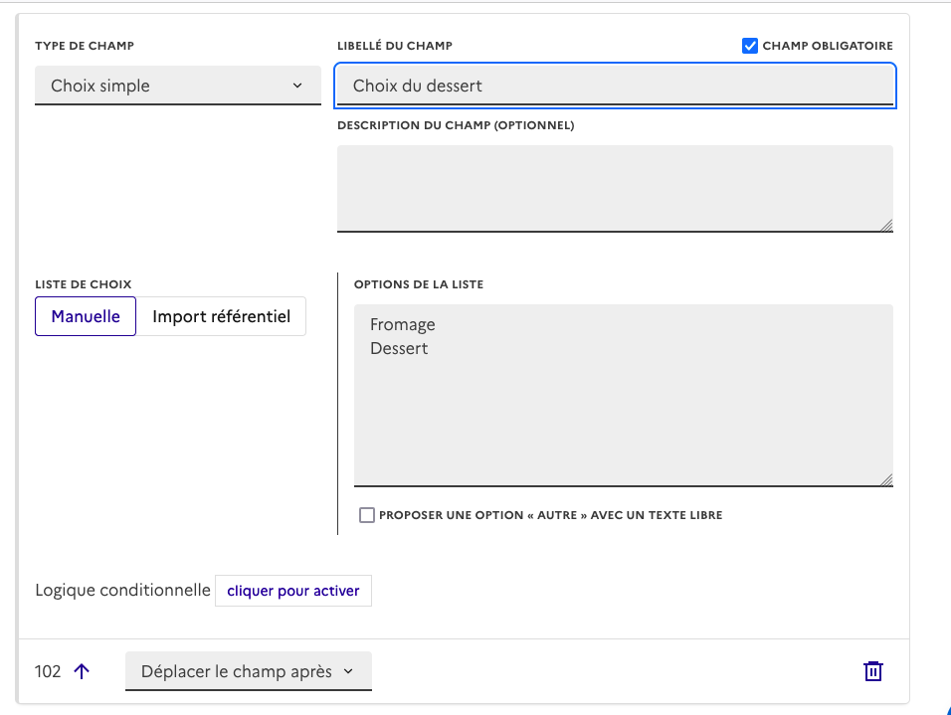The height and width of the screenshot is (715, 951).
Task: Uncheck the Champ obligatoire checkbox
Action: 750,46
